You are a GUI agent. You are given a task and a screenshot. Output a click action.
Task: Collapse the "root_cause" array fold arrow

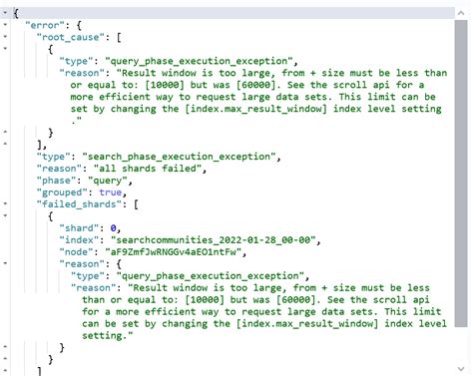(5, 37)
